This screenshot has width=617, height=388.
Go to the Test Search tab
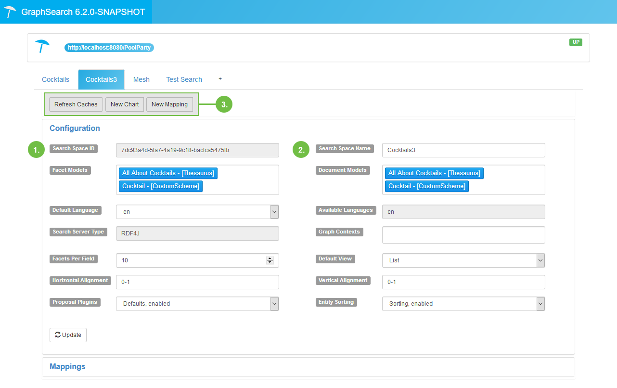pyautogui.click(x=184, y=79)
